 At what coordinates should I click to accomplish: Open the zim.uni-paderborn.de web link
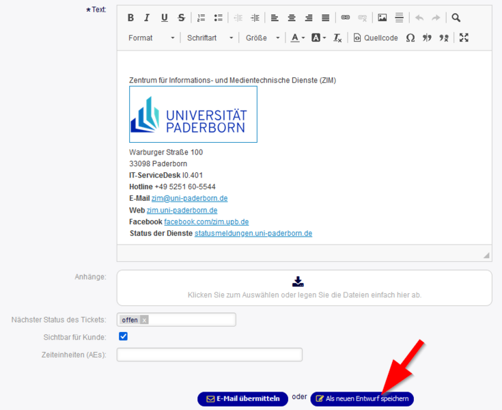[182, 210]
